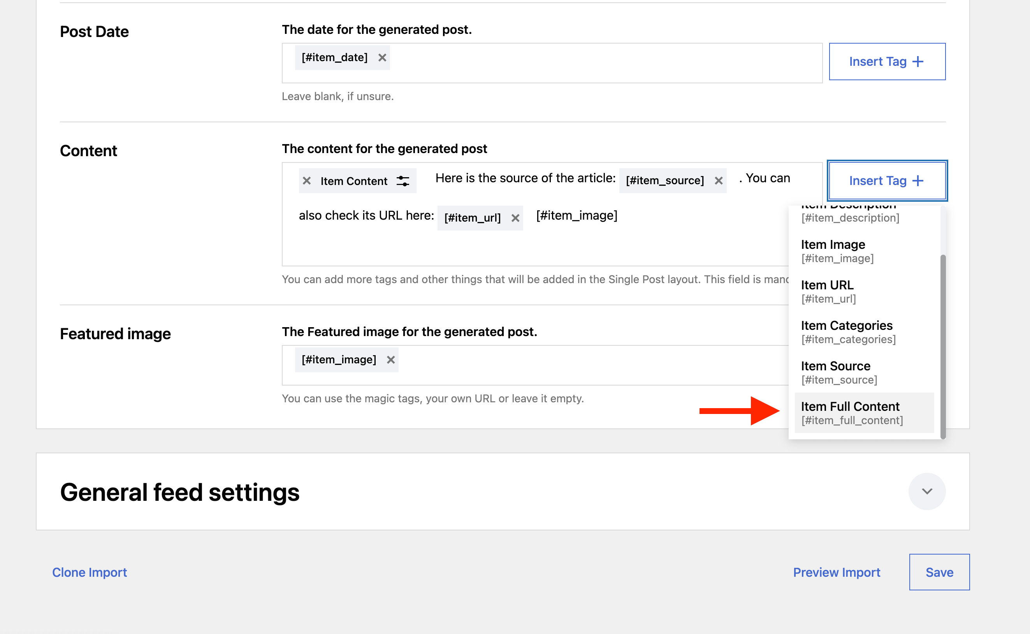Remove [#item_image] tag from Featured image
The image size is (1030, 634).
(x=390, y=360)
